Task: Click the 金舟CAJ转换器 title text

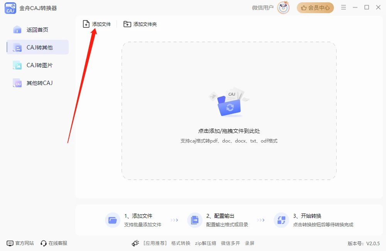Action: [x=38, y=8]
